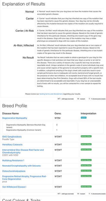The height and width of the screenshot is (201, 106).
Task: Open Neonatal Encephalopathy with Seizures link
Action: tap(21, 166)
